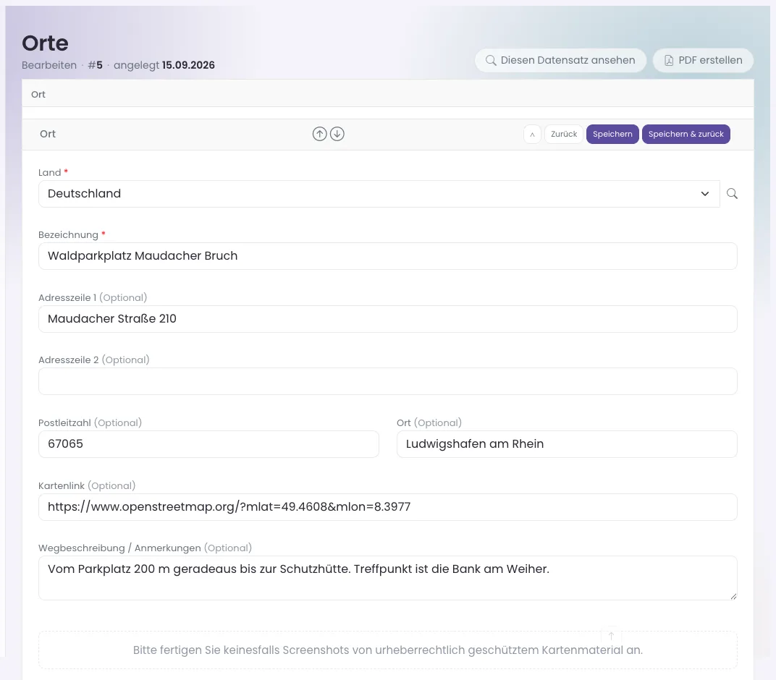Focus the Bezeichnung field with Waldparkplatz text
776x680 pixels.
pos(388,256)
